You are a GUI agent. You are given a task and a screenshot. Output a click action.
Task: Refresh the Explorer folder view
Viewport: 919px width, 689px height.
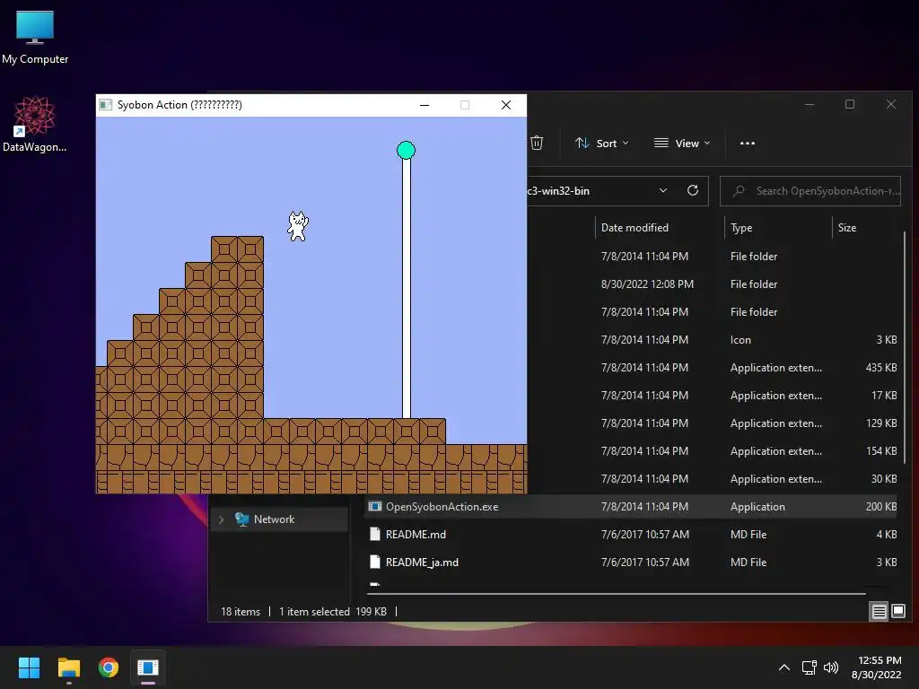(x=692, y=190)
